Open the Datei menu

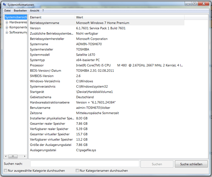tap(7, 11)
